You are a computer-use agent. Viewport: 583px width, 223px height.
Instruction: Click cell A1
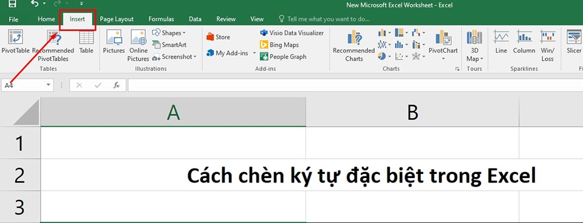tap(173, 143)
